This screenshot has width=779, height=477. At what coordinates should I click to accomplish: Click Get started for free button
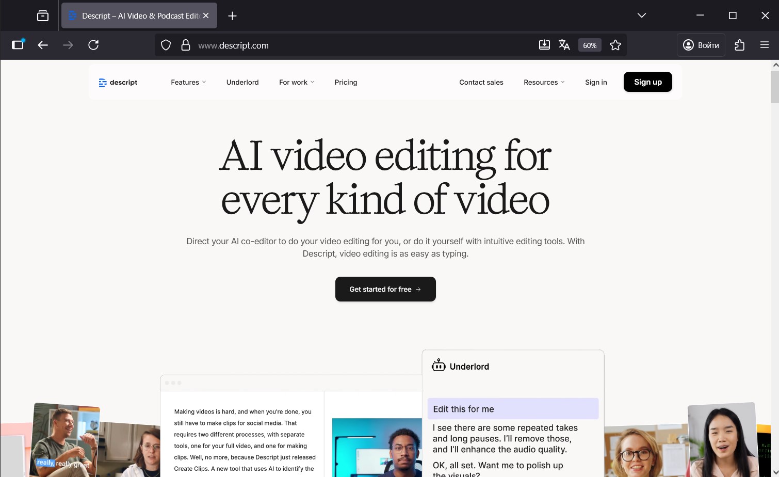click(385, 289)
